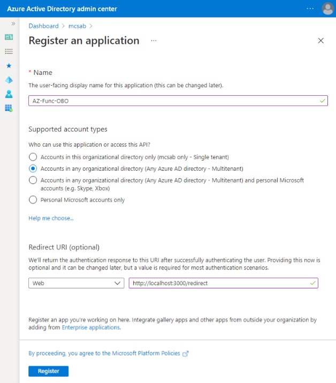This screenshot has height=383, width=336.
Task: Select Personal Microsoft accounts only
Action: [33, 200]
